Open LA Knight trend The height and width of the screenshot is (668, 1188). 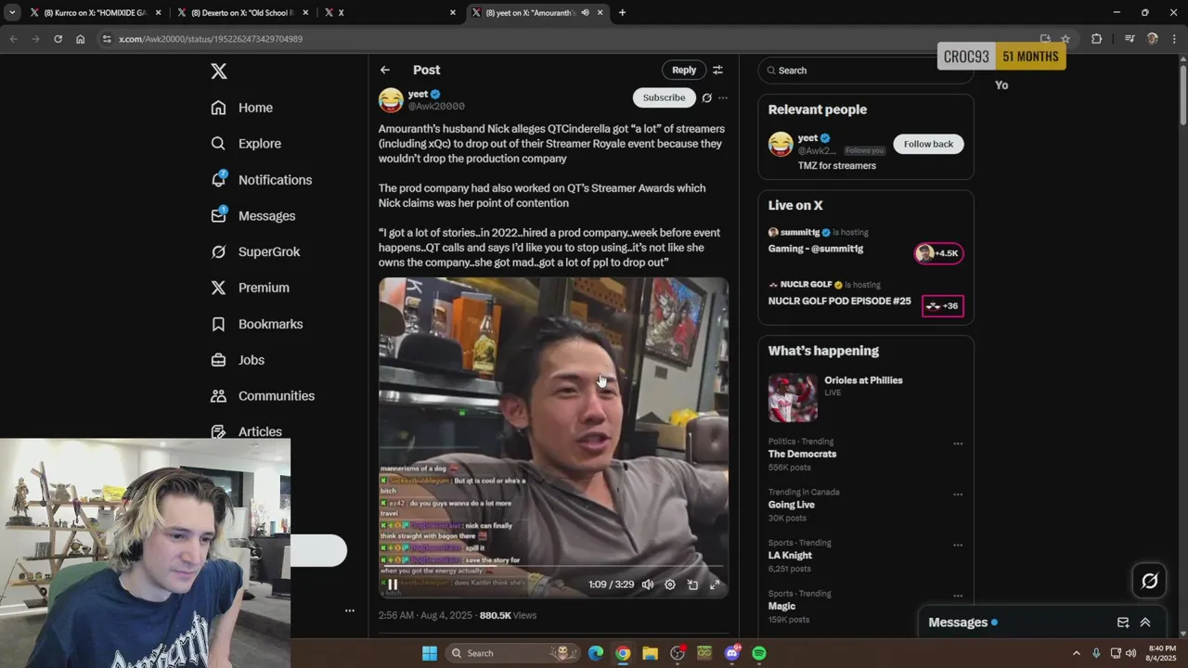click(x=790, y=556)
